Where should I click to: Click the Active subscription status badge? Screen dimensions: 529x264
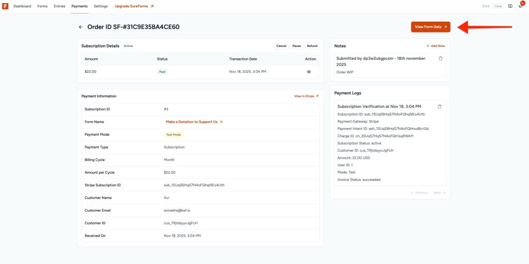pyautogui.click(x=128, y=46)
